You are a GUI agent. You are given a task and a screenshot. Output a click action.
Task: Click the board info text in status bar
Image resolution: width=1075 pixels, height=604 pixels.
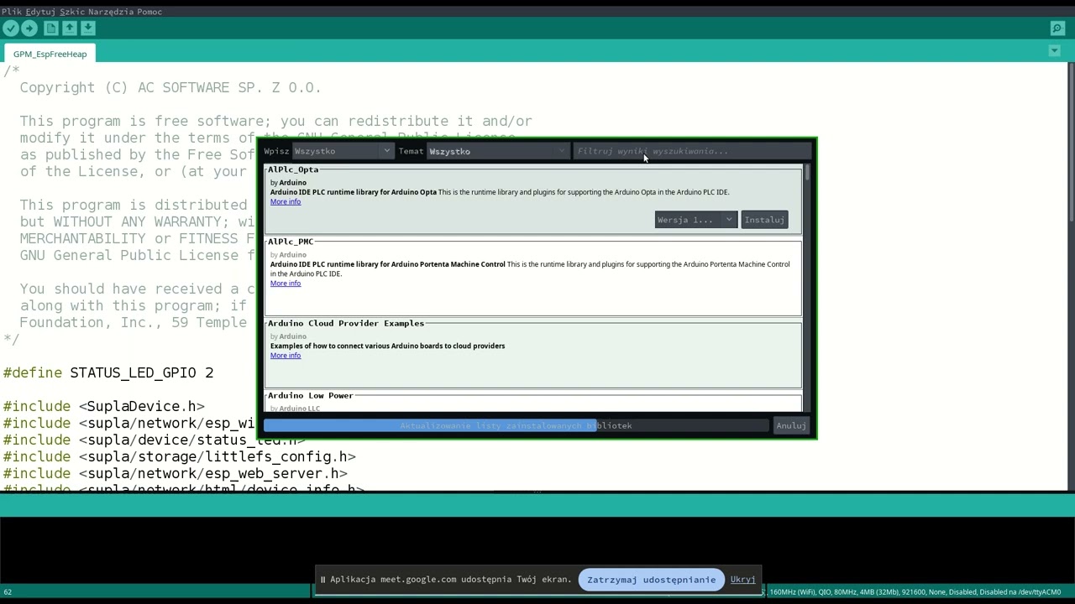pyautogui.click(x=915, y=592)
